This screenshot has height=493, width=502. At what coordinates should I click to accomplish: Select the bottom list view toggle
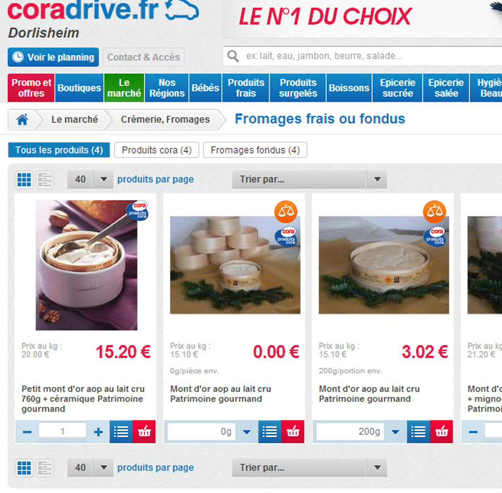coord(45,468)
